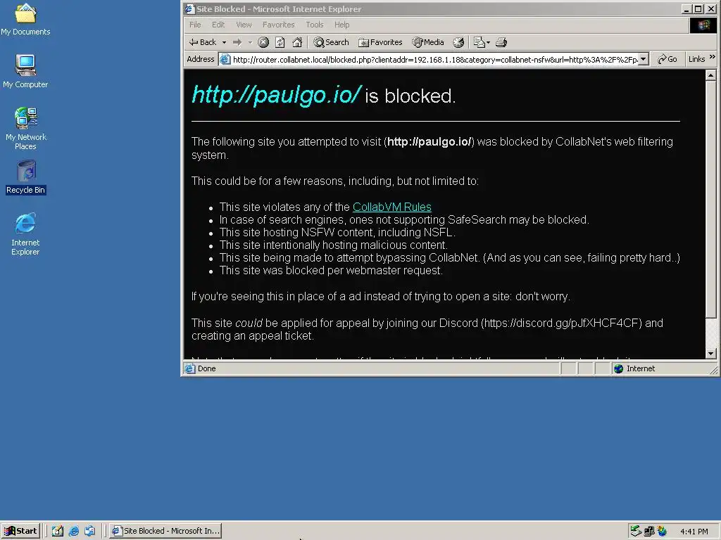Go to the Home page
721x540 pixels.
[x=298, y=43]
